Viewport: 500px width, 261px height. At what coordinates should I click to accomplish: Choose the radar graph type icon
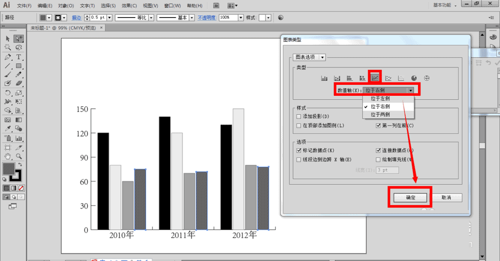[426, 78]
